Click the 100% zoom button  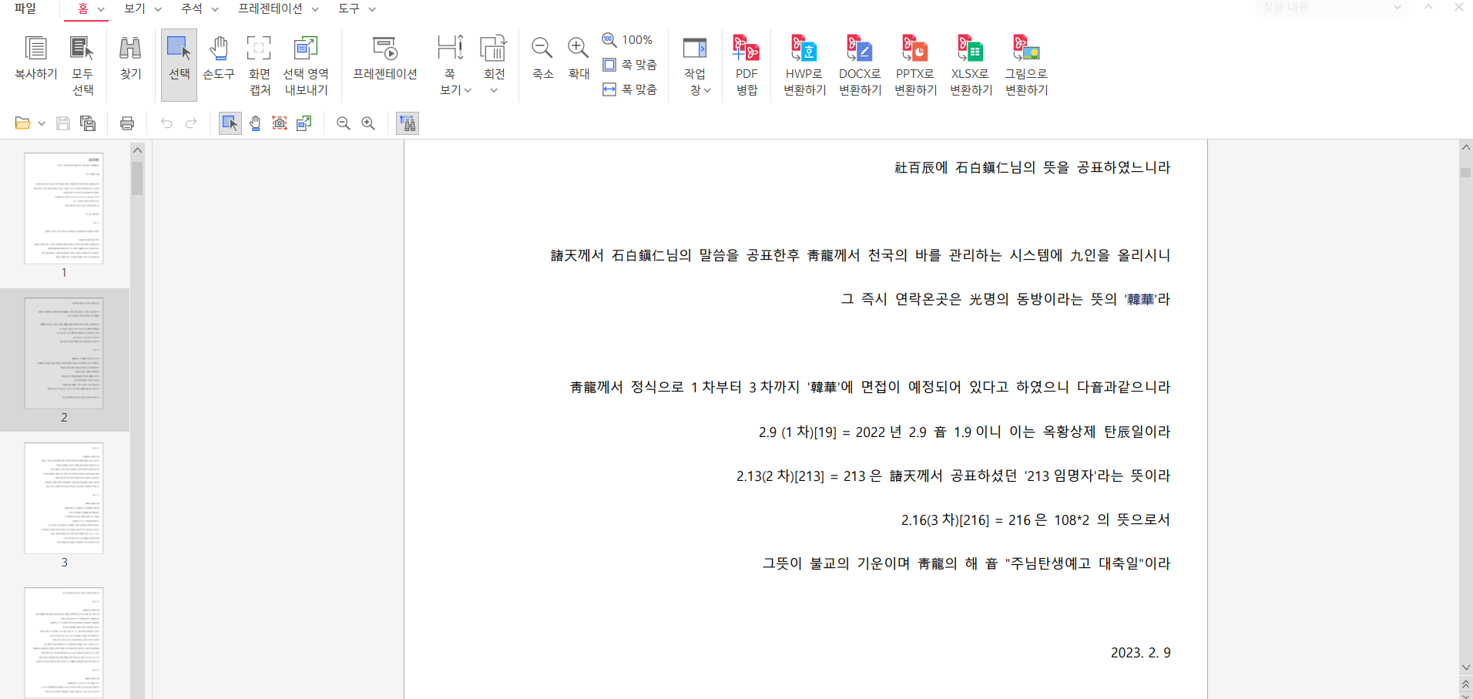(628, 39)
